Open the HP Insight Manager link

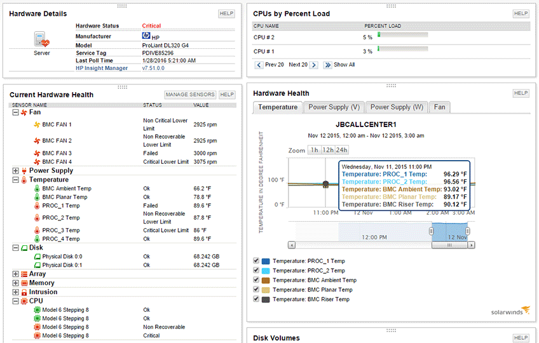point(102,68)
